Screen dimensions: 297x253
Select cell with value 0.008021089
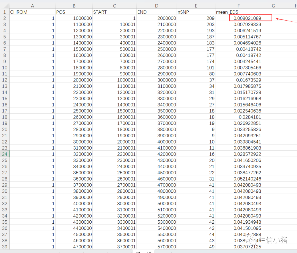coord(239,18)
